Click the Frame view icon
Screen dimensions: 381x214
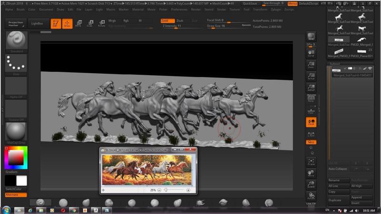tap(311, 161)
